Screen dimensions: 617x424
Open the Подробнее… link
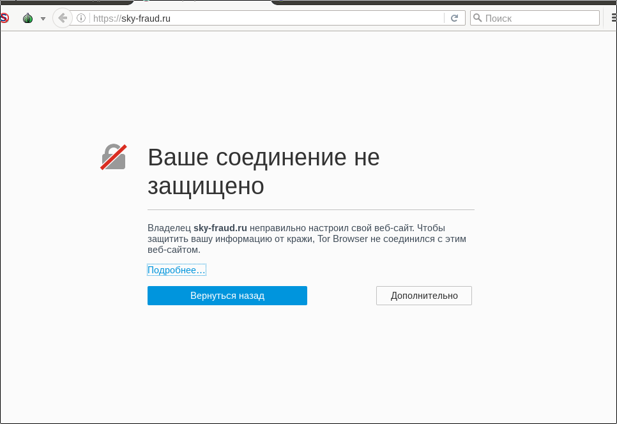177,270
